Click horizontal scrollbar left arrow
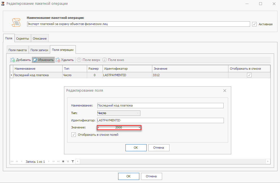Viewport: 280px width, 183px height. (x=78, y=161)
